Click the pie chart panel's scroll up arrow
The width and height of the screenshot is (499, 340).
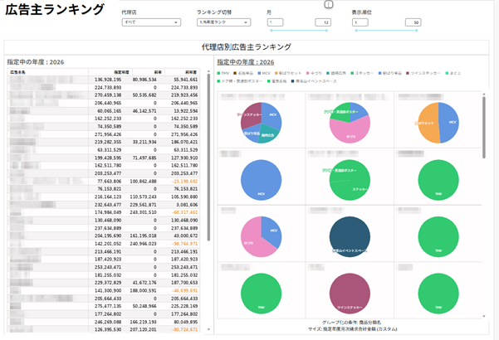[x=484, y=95]
